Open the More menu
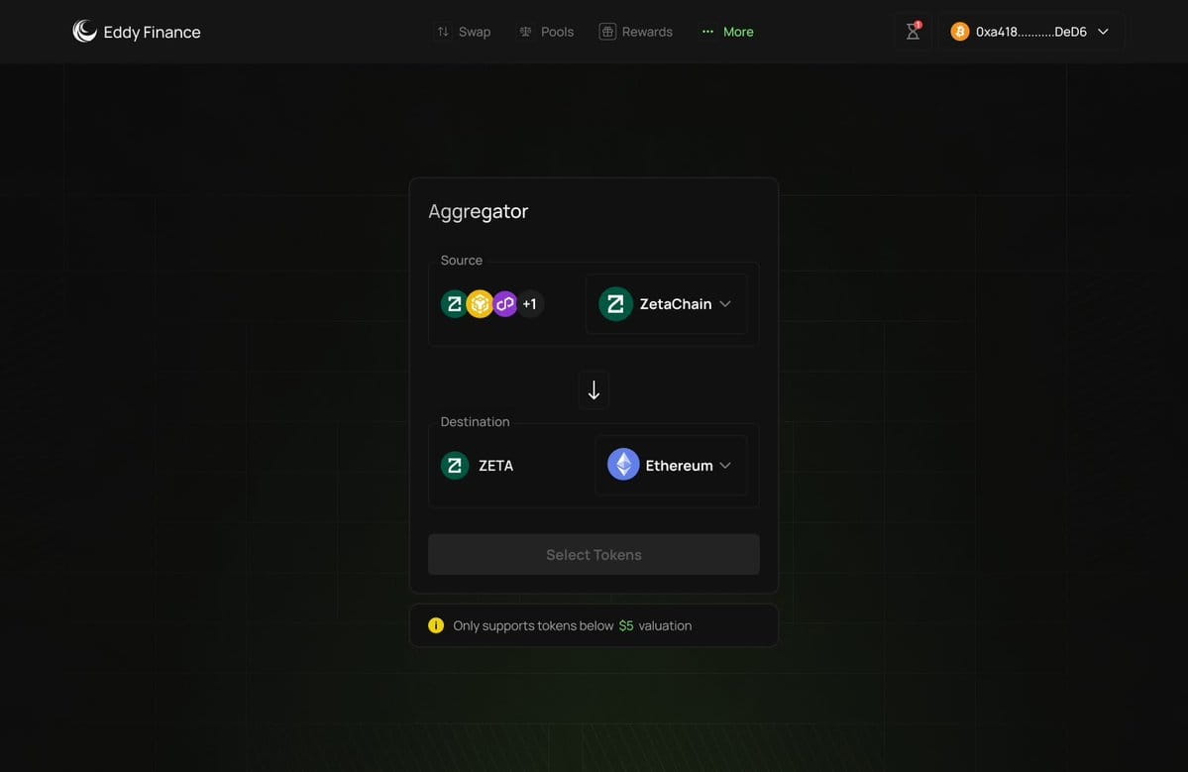Viewport: 1188px width, 772px height. [x=727, y=32]
